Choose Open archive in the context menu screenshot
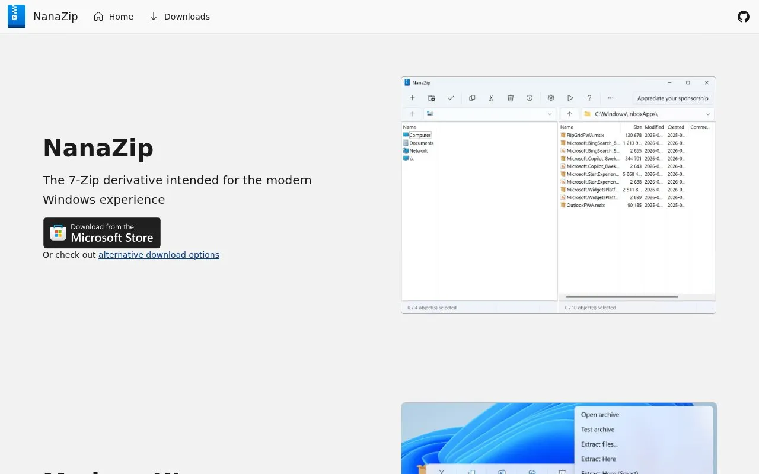Screen dimensions: 759x474 pyautogui.click(x=600, y=415)
